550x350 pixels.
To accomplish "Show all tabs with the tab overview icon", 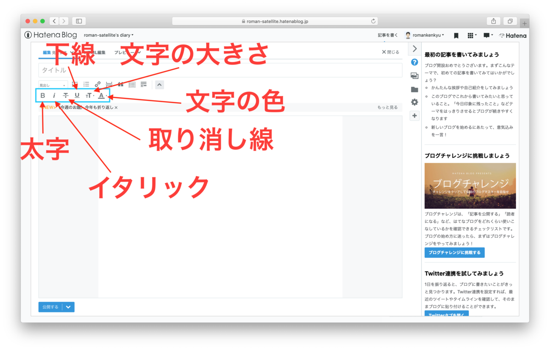I will pos(510,21).
